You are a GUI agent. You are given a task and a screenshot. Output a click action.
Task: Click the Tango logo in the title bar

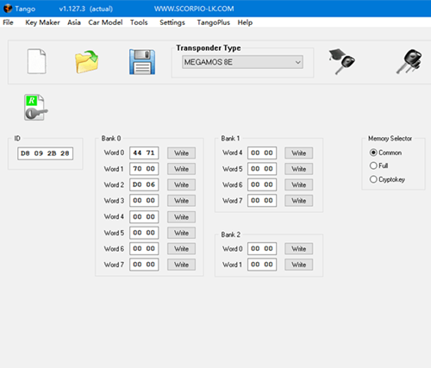[x=8, y=9]
